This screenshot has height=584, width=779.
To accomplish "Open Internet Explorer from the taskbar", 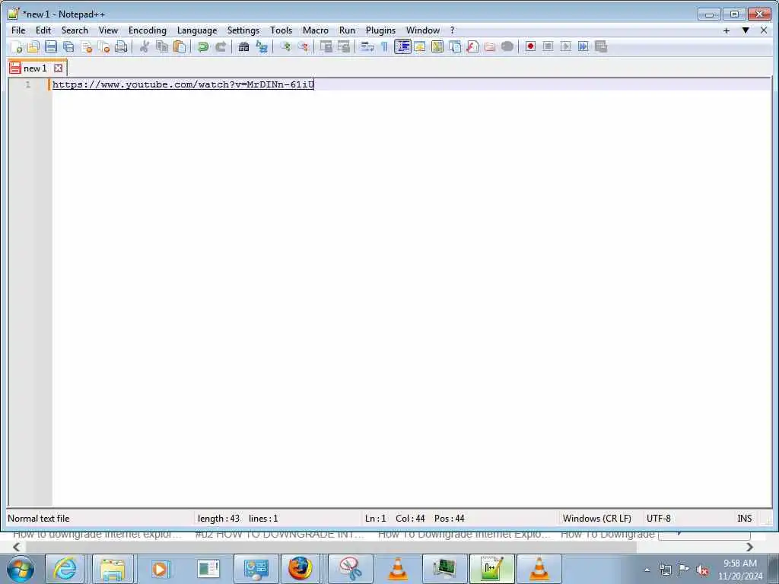I will point(65,569).
